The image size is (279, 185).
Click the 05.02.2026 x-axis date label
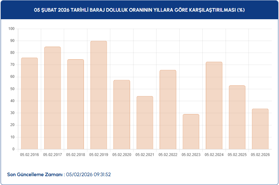(x=260, y=155)
